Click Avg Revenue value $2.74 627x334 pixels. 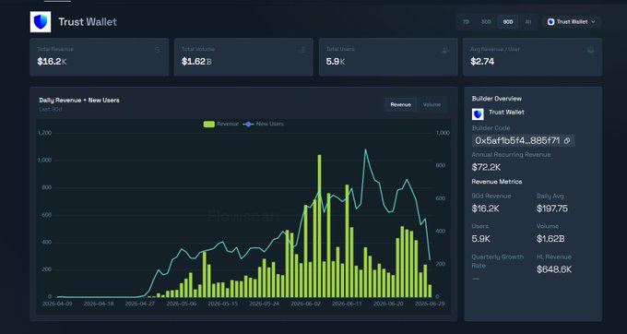pyautogui.click(x=482, y=61)
